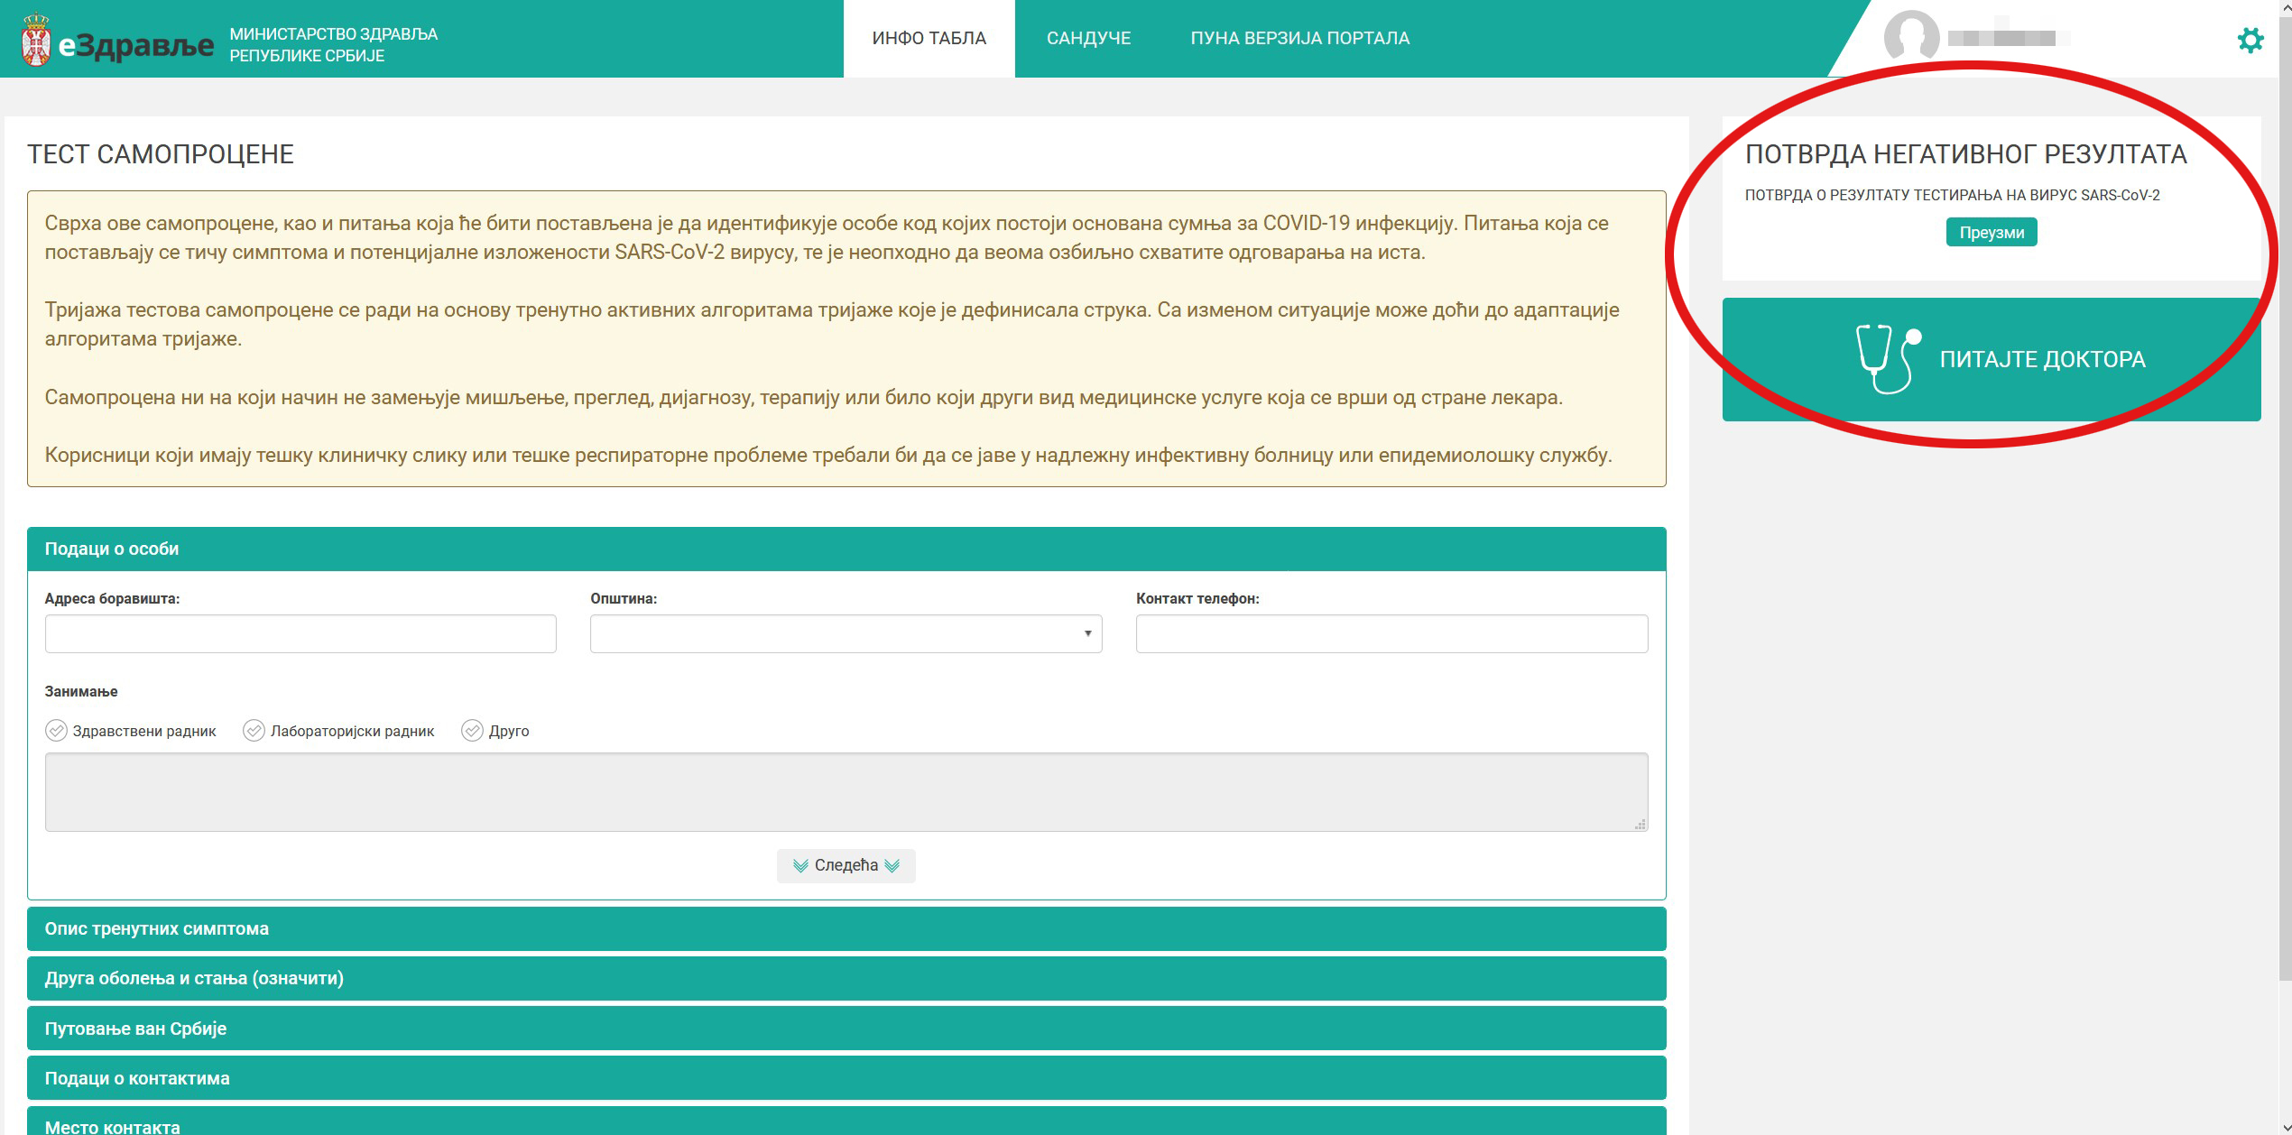
Task: Click the ПИТАЈТЕ ДОКТОРА button
Action: pos(2041,359)
